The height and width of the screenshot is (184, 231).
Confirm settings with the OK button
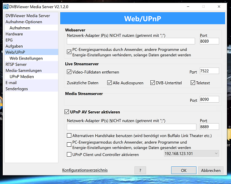pyautogui.click(x=184, y=170)
